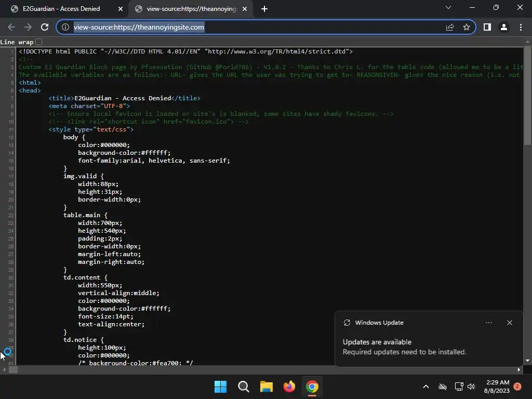Close the view-source tab
The width and height of the screenshot is (532, 399).
click(x=245, y=9)
